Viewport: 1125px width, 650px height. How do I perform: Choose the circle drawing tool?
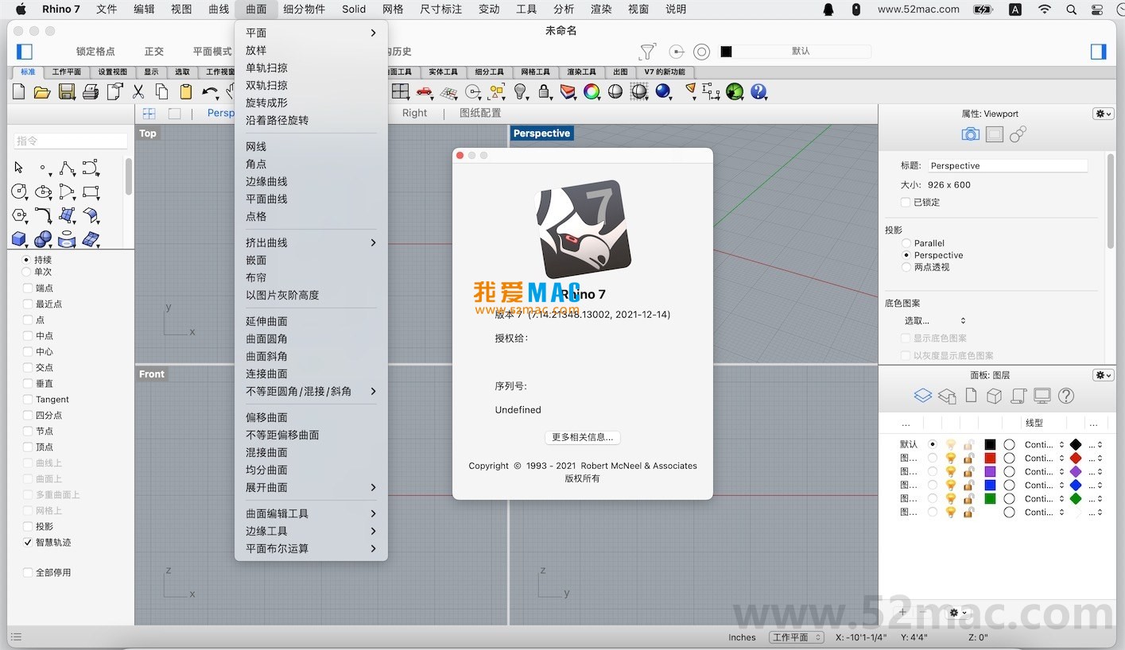(x=19, y=191)
